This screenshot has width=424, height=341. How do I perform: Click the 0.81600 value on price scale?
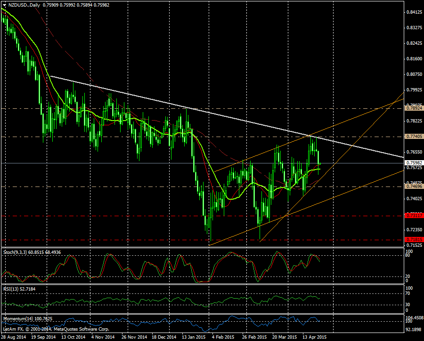click(414, 59)
